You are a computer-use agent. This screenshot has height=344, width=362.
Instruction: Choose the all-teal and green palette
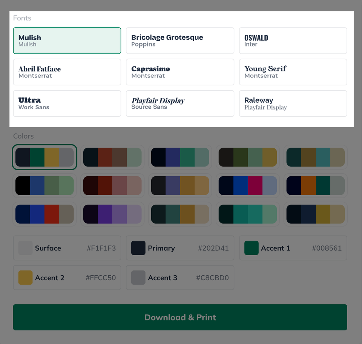pos(248,214)
